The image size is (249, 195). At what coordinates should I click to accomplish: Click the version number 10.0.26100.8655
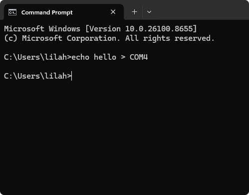(x=159, y=29)
